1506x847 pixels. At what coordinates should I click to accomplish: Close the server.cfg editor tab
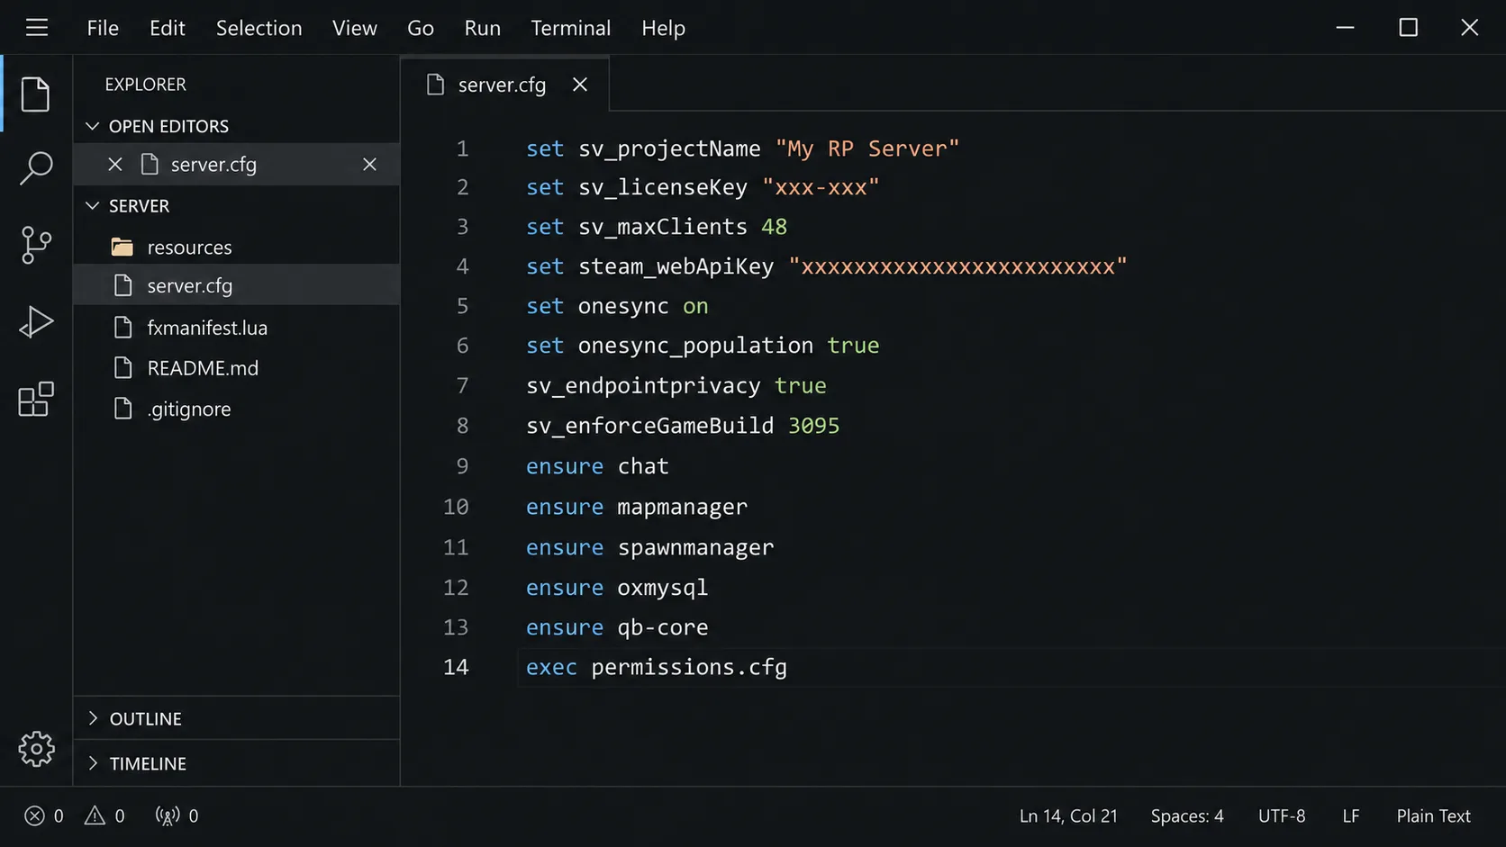(580, 85)
